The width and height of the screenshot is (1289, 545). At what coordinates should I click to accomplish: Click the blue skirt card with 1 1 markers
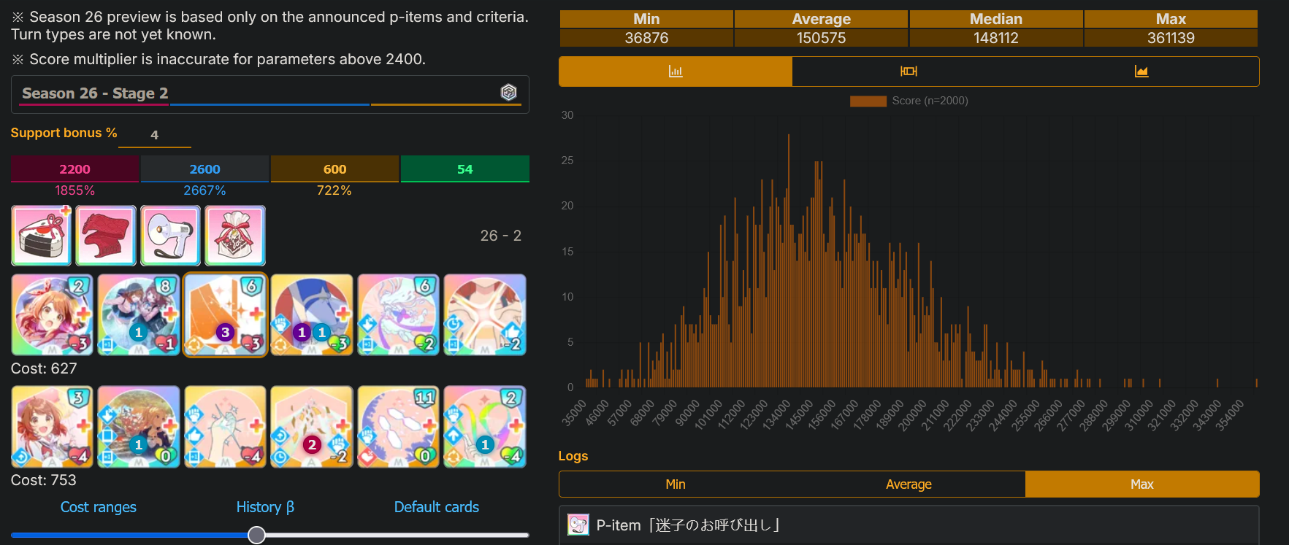coord(312,315)
